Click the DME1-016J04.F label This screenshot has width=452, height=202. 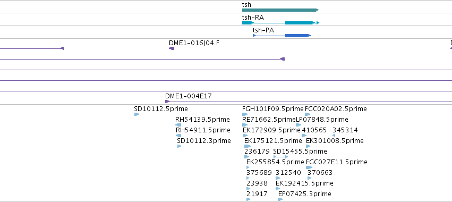click(x=194, y=43)
